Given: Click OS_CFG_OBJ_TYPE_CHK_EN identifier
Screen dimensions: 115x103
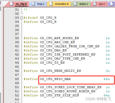Looking at the screenshot, I should 62,59.
